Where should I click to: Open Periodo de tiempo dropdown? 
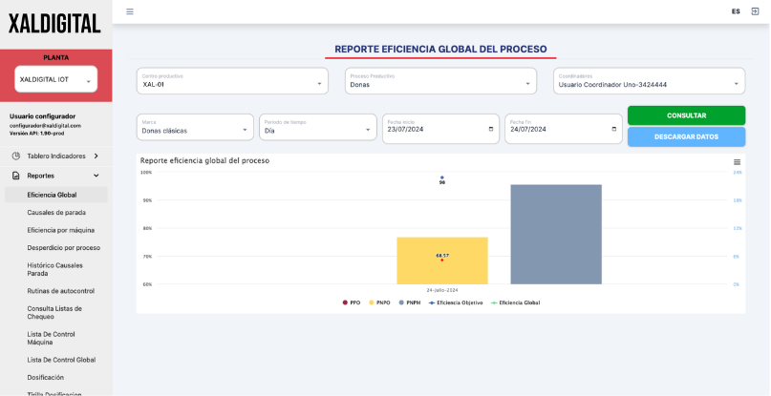coord(317,128)
